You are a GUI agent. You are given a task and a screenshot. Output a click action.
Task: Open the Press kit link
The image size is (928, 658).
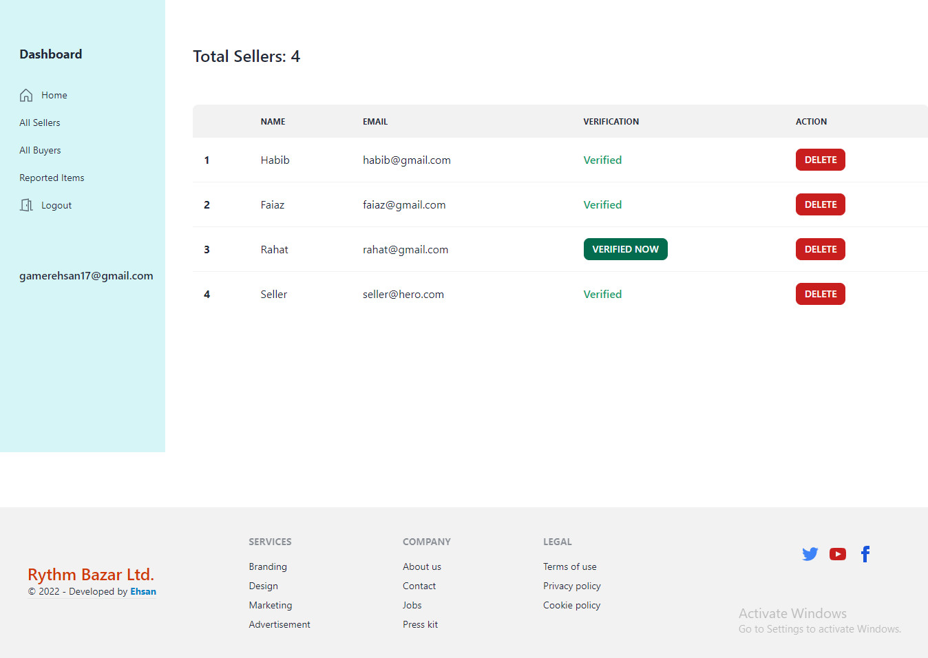point(420,624)
